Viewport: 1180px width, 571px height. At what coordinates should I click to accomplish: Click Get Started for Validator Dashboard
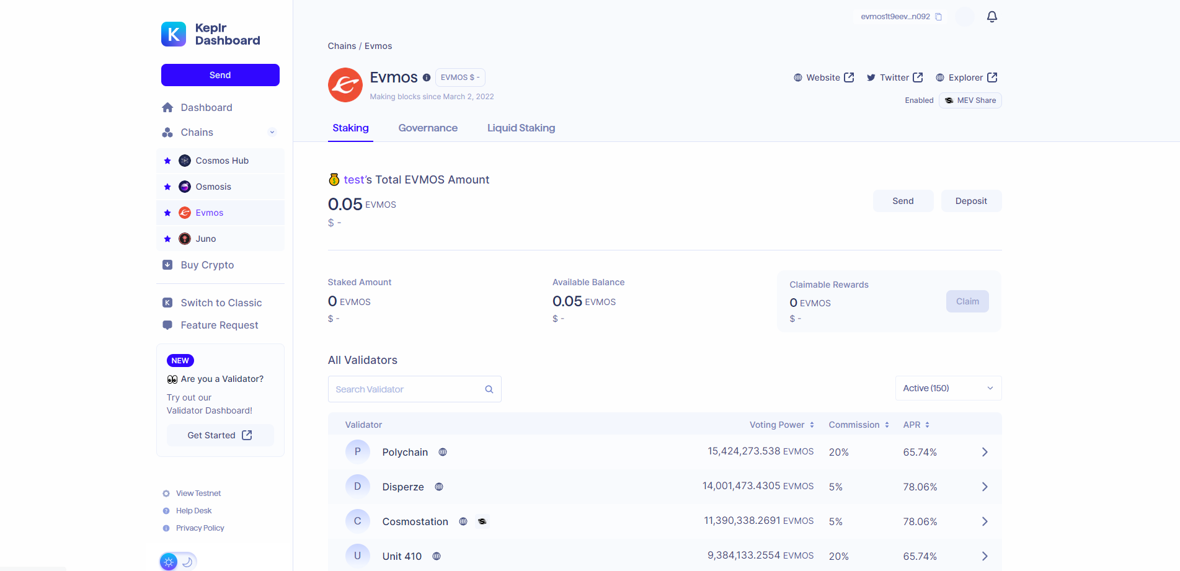(220, 435)
